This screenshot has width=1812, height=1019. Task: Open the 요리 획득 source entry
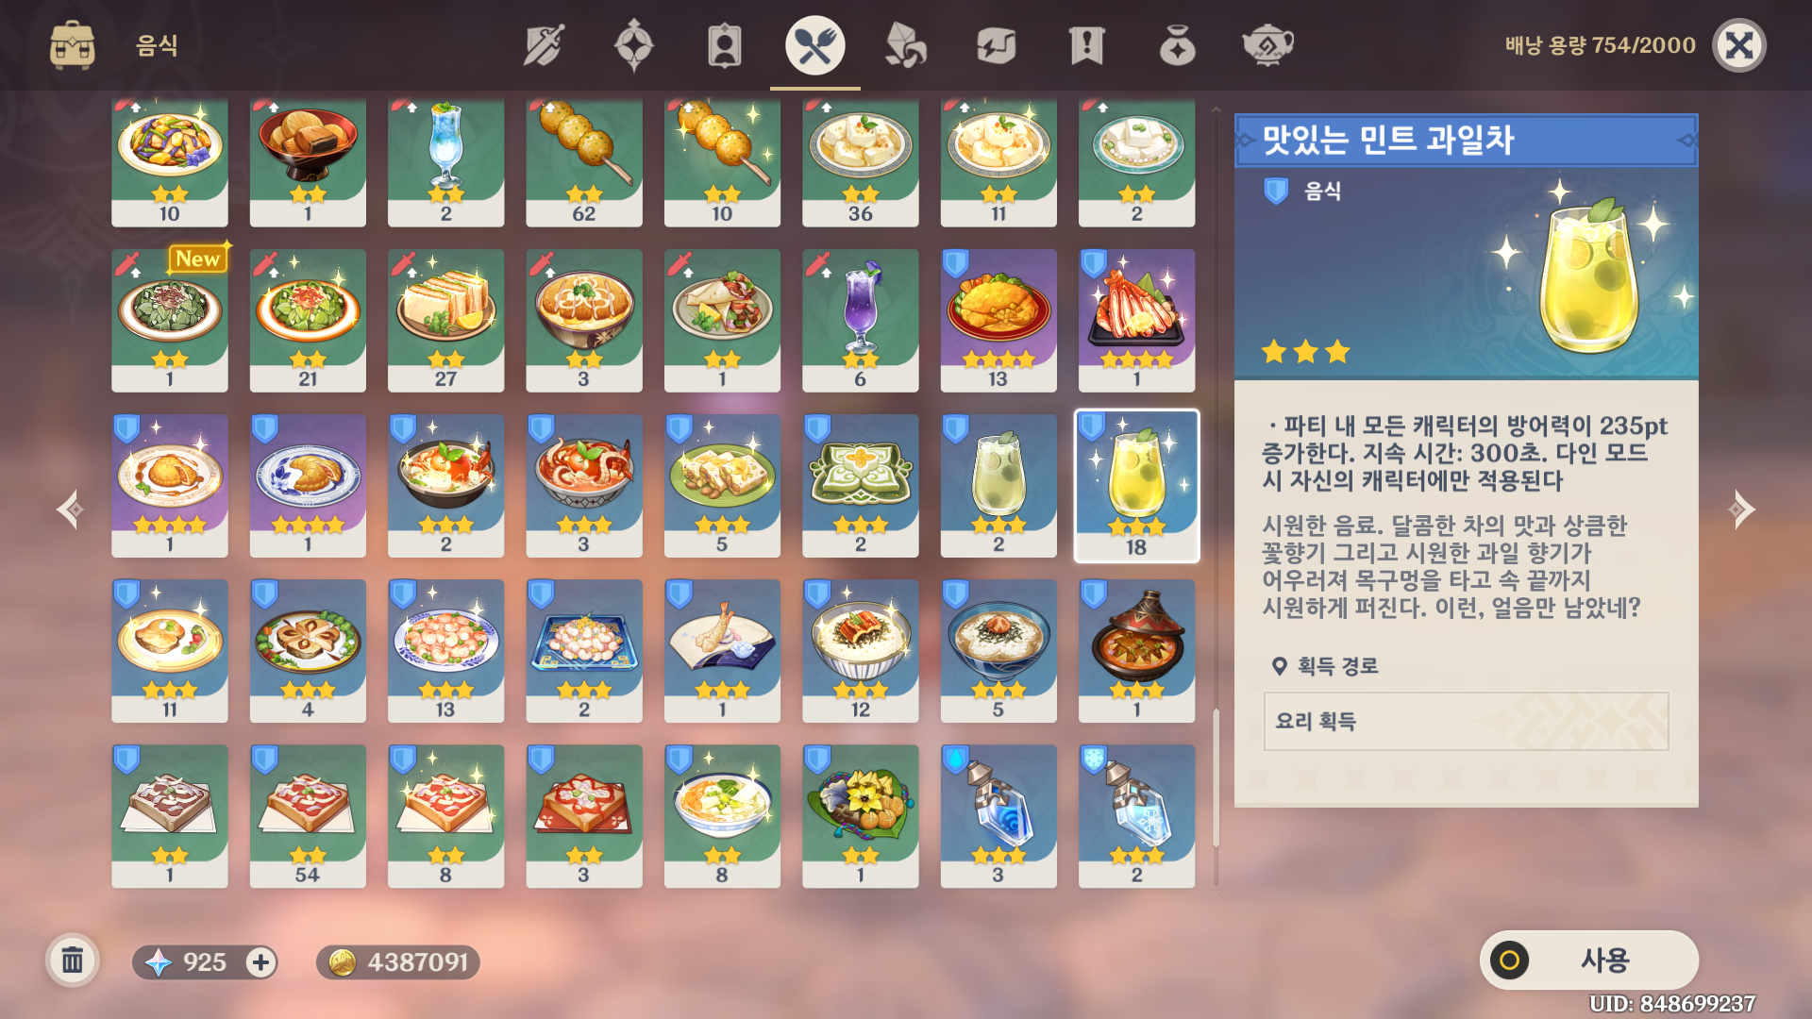pyautogui.click(x=1466, y=721)
